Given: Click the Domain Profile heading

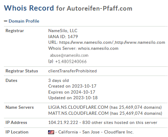Looking at the screenshot, I should point(24,21).
